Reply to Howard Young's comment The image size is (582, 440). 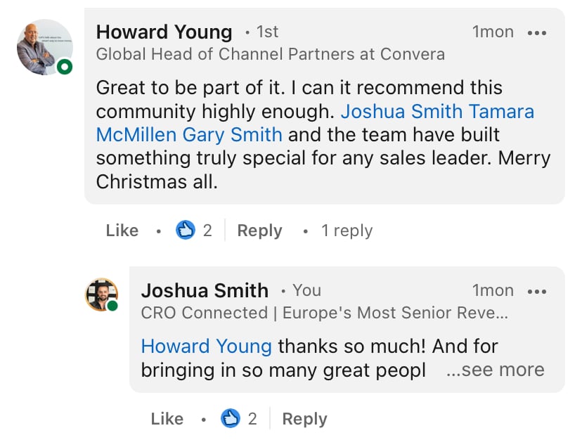click(x=260, y=231)
